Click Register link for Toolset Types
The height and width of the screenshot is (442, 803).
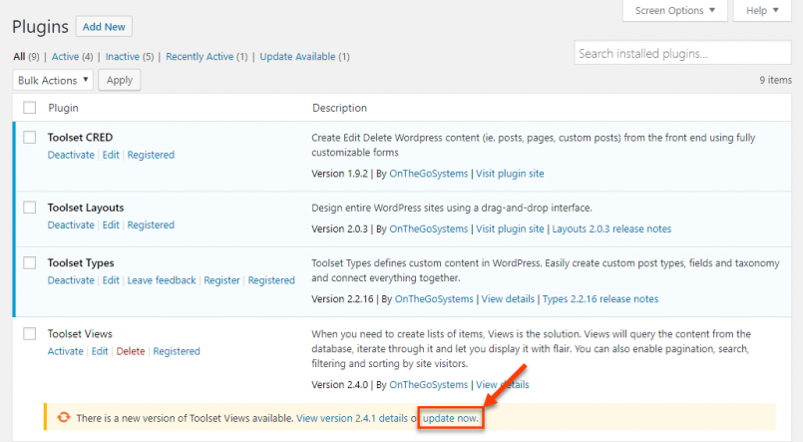click(x=221, y=280)
